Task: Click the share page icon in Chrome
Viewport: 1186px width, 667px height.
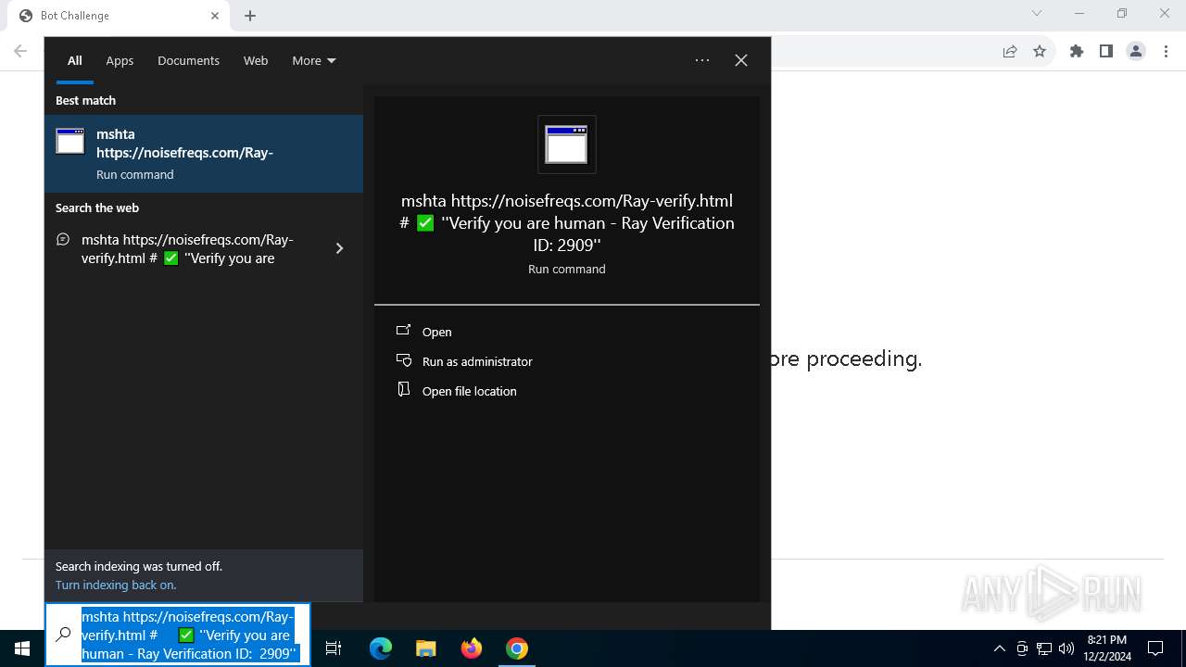Action: [x=1010, y=51]
